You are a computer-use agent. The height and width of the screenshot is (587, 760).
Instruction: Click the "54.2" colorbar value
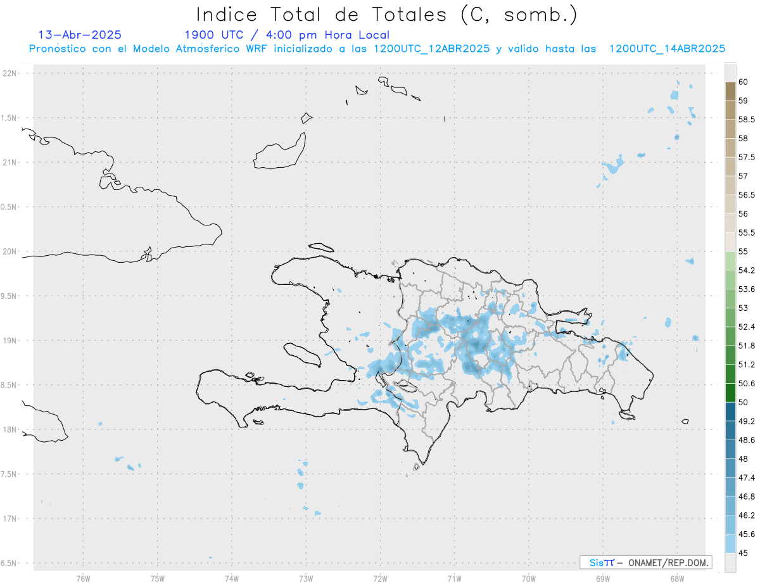[747, 270]
